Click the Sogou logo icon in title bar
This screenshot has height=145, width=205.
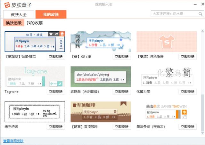pos(7,5)
